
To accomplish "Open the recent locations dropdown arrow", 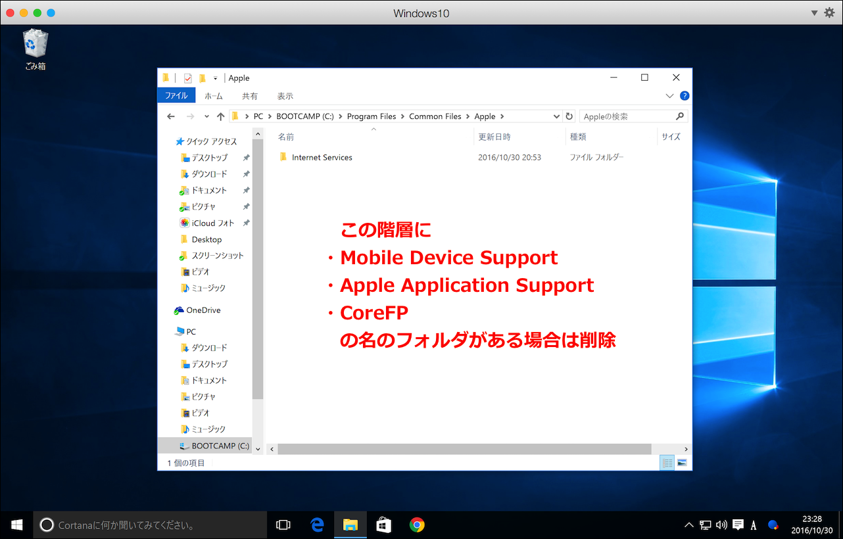I will [206, 116].
